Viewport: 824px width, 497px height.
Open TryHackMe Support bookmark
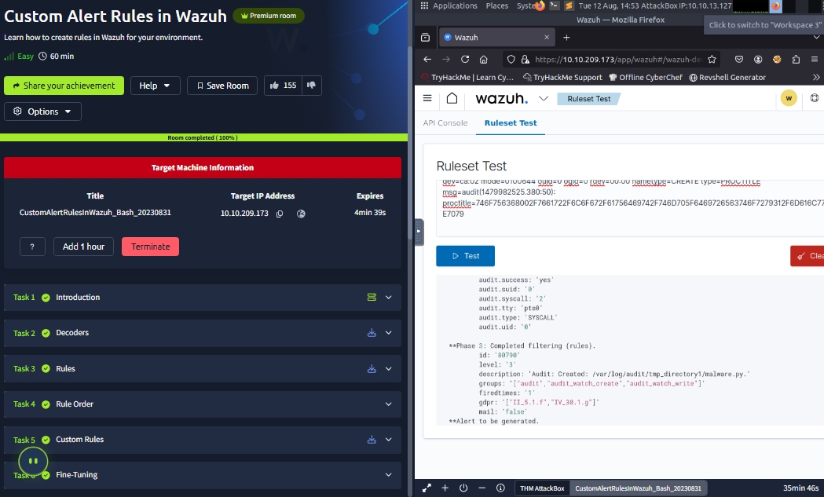click(x=562, y=77)
